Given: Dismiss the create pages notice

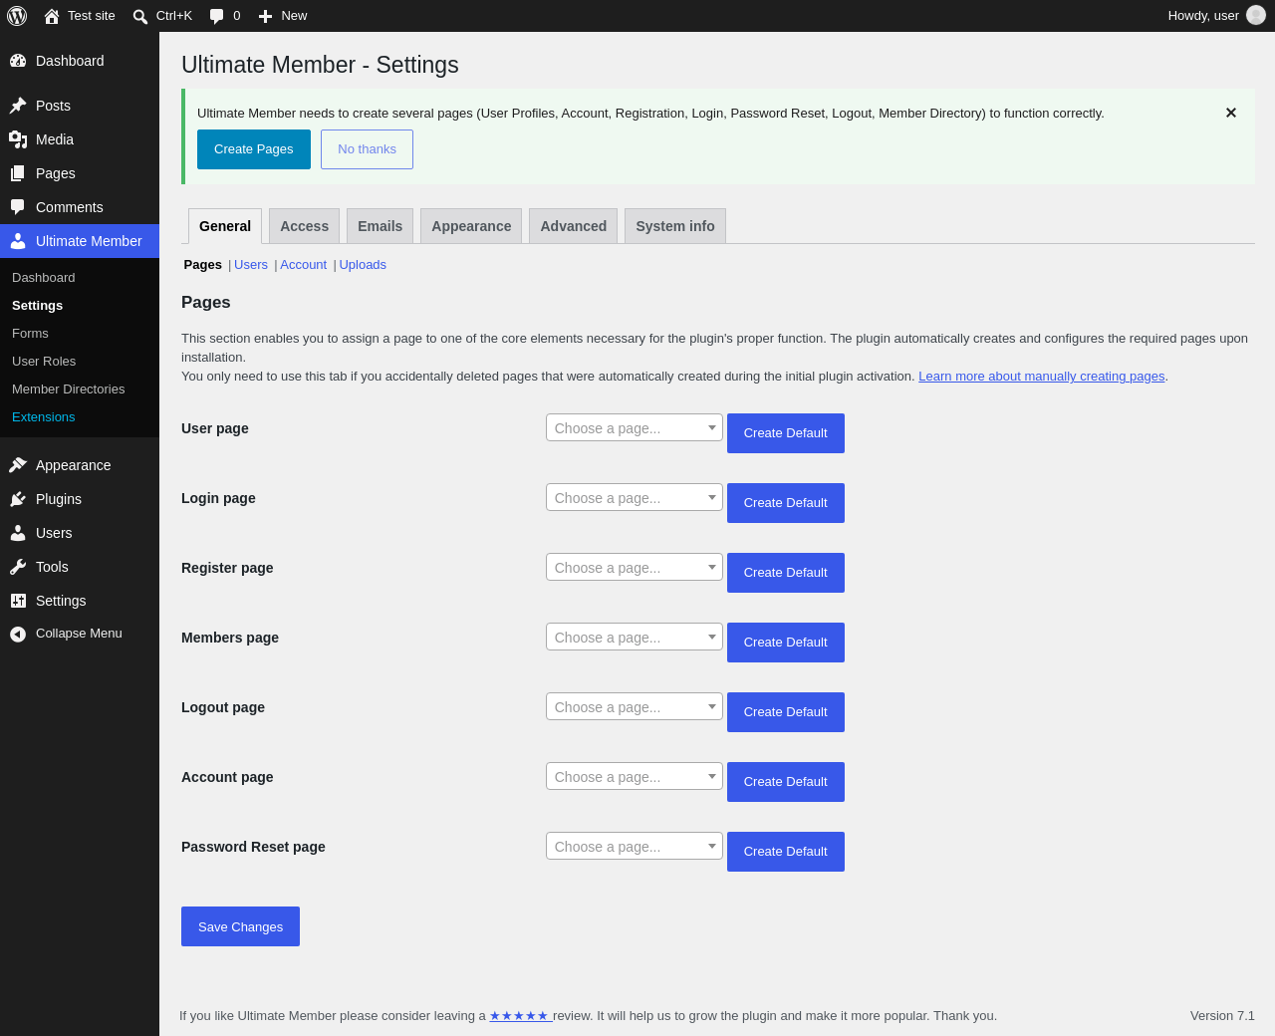Looking at the screenshot, I should point(1231,113).
